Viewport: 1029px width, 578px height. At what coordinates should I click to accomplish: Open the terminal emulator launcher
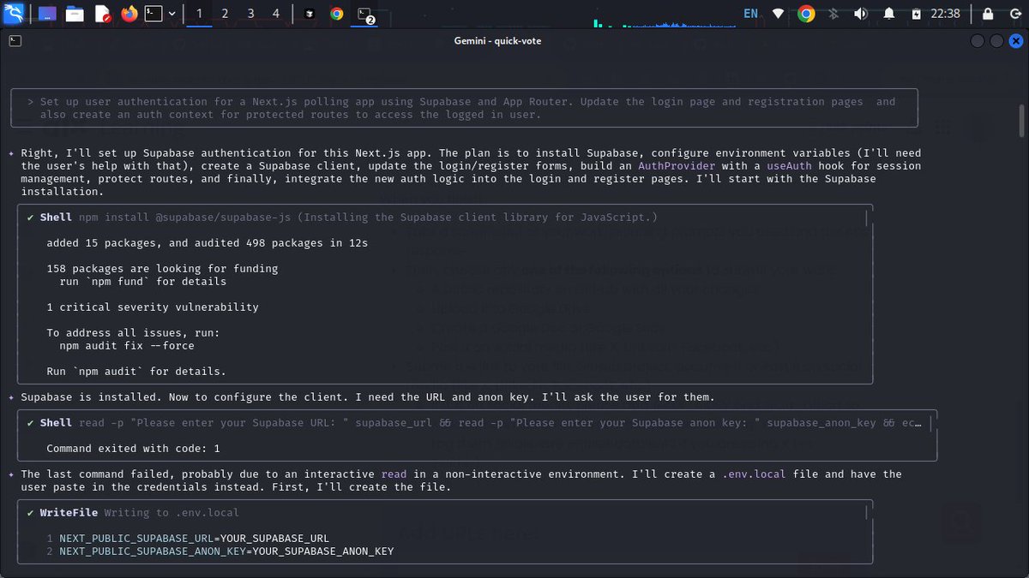point(153,14)
